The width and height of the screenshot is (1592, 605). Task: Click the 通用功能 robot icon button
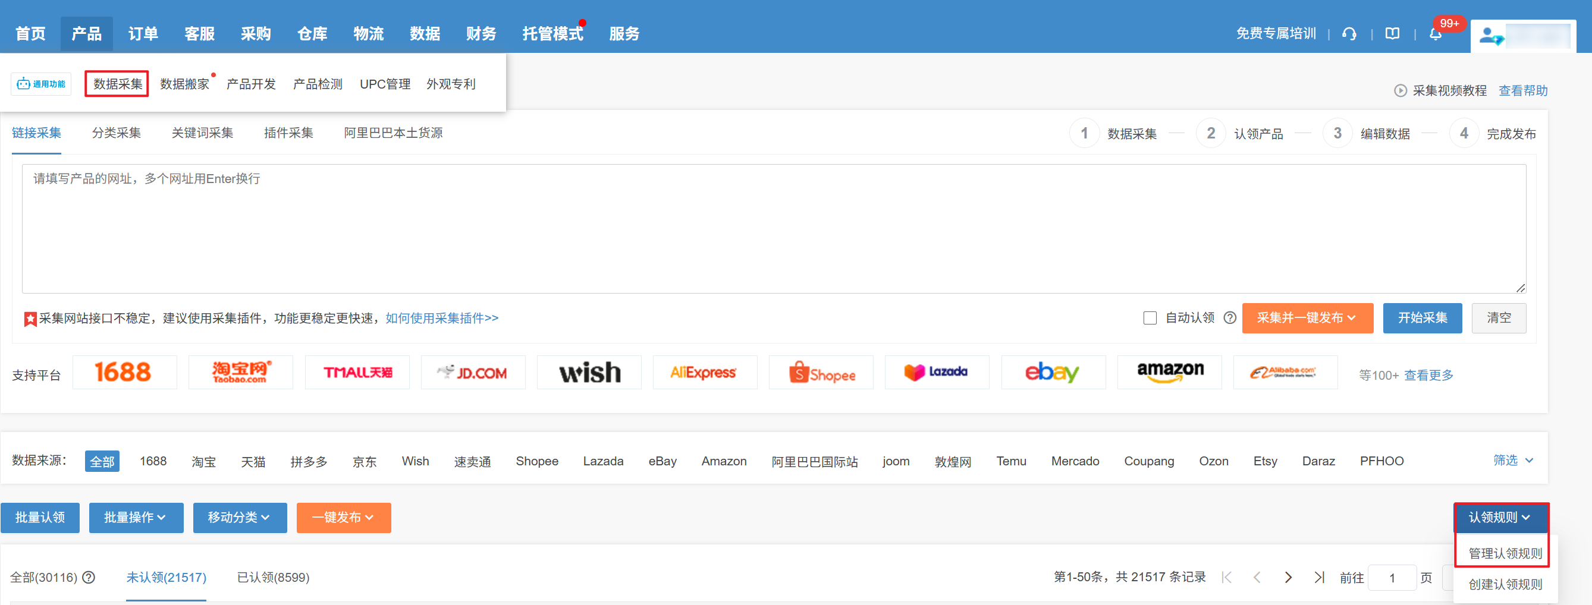coord(41,84)
